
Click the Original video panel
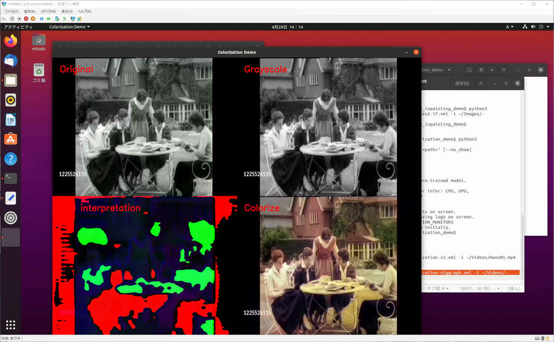point(145,127)
